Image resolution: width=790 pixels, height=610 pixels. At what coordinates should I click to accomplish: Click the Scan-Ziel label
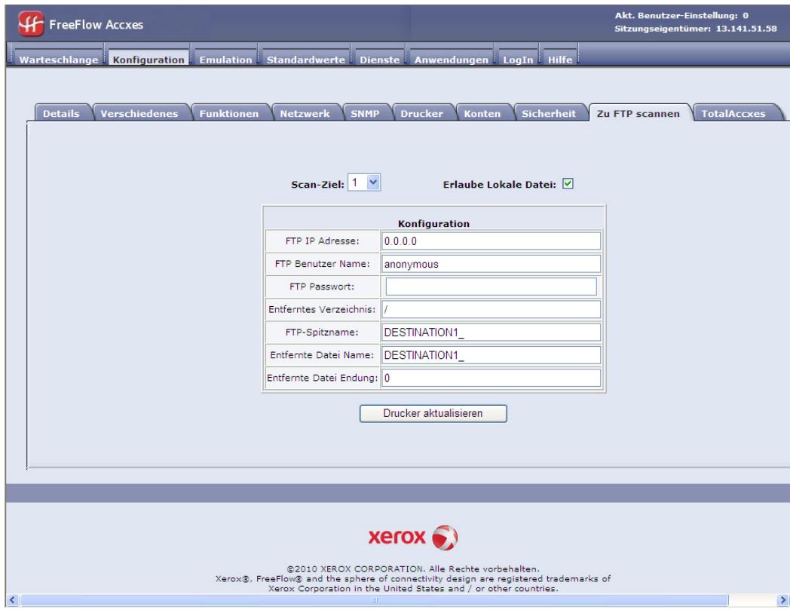[317, 185]
